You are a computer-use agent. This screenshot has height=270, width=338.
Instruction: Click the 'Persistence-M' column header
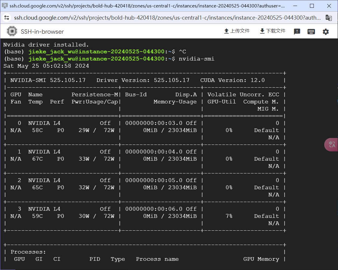pyautogui.click(x=95, y=94)
